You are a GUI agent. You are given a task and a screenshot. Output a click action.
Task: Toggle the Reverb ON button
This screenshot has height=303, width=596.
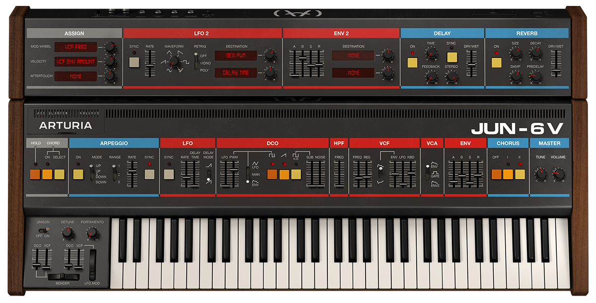[x=496, y=62]
